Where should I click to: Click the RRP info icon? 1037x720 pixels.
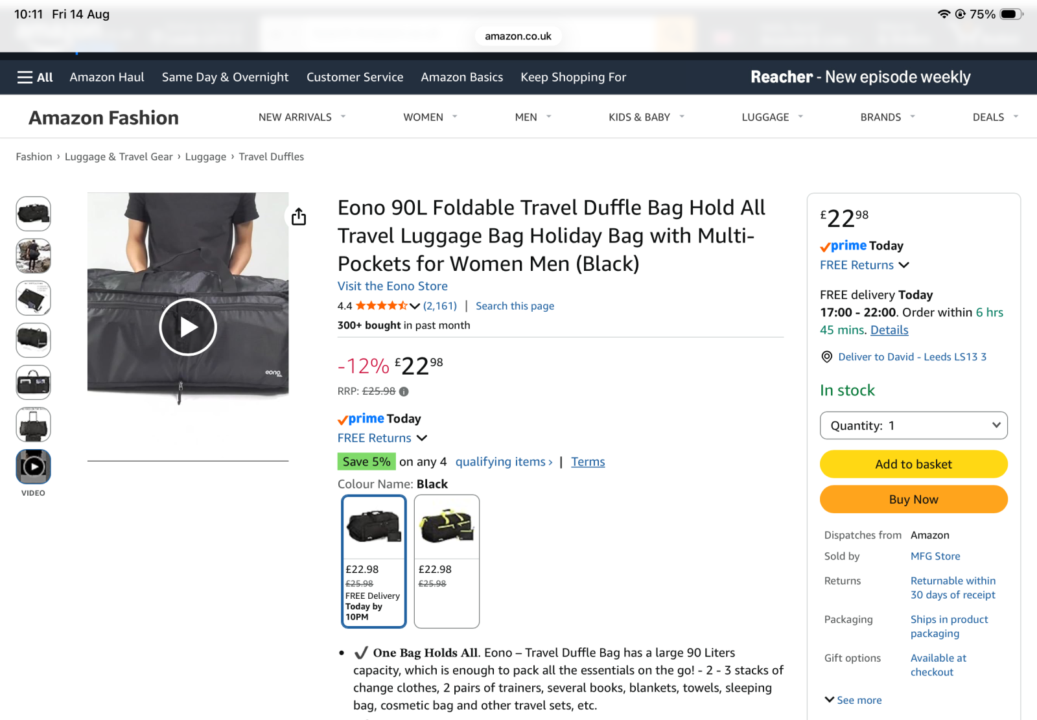pyautogui.click(x=404, y=391)
